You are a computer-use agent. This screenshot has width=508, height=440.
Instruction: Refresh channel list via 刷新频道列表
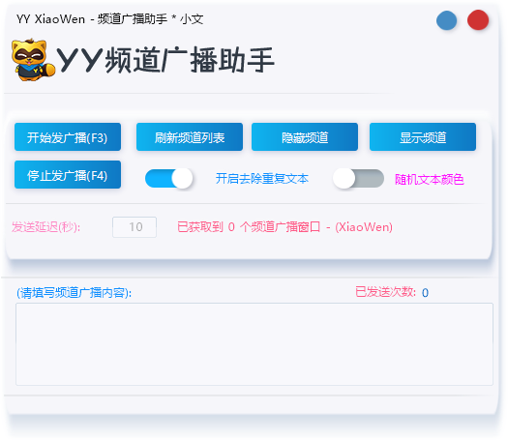190,137
